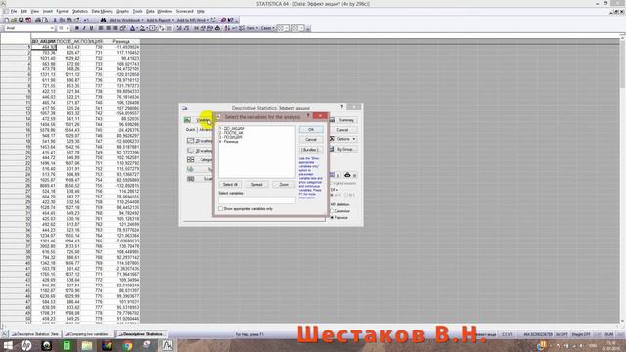This screenshot has height=352, width=626.
Task: Click Cancel in Descriptive Statistics dialog
Action: 342,130
